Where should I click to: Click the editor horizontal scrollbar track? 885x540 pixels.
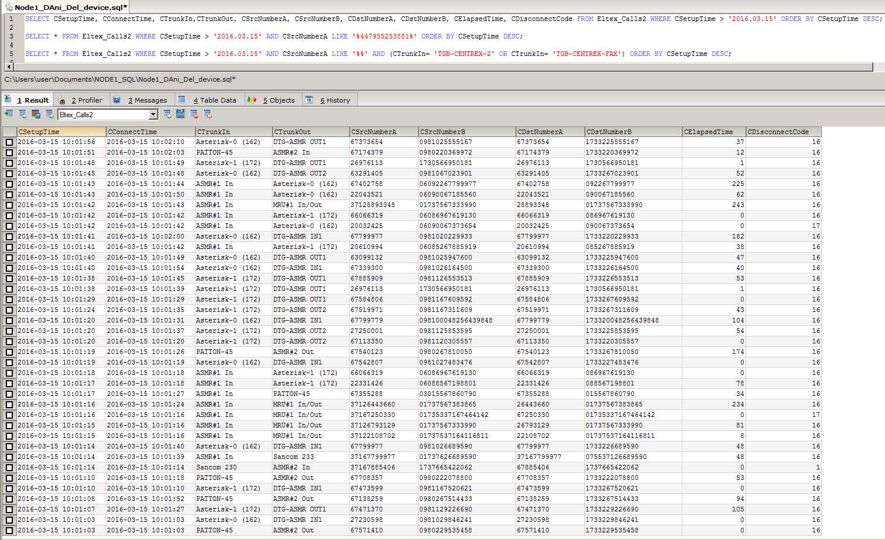(442, 67)
